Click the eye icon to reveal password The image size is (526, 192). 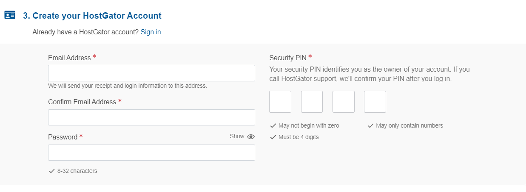coord(251,136)
